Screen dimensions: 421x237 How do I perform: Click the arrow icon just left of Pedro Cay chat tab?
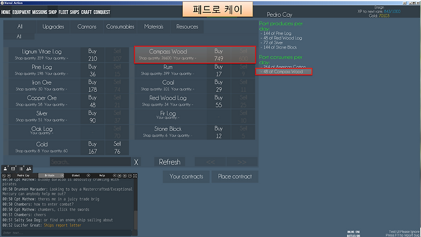9,176
